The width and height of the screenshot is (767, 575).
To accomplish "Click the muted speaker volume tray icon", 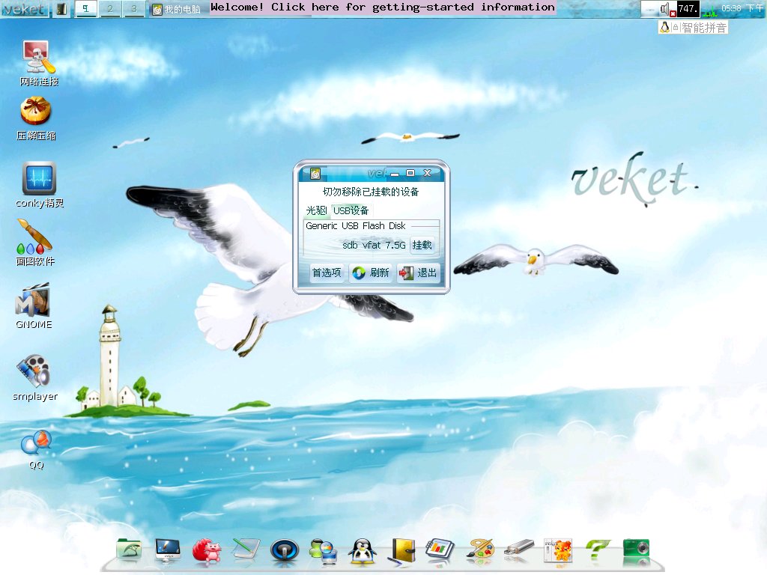I will (667, 9).
